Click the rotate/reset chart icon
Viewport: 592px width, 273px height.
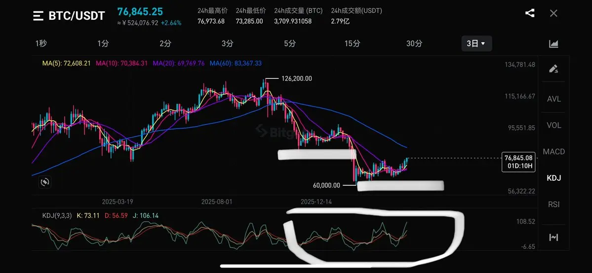(x=44, y=182)
